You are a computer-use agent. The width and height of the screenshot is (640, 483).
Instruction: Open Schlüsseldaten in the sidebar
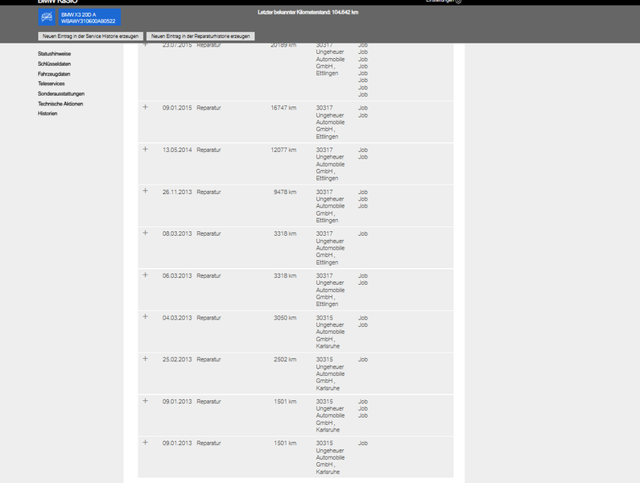[x=54, y=64]
